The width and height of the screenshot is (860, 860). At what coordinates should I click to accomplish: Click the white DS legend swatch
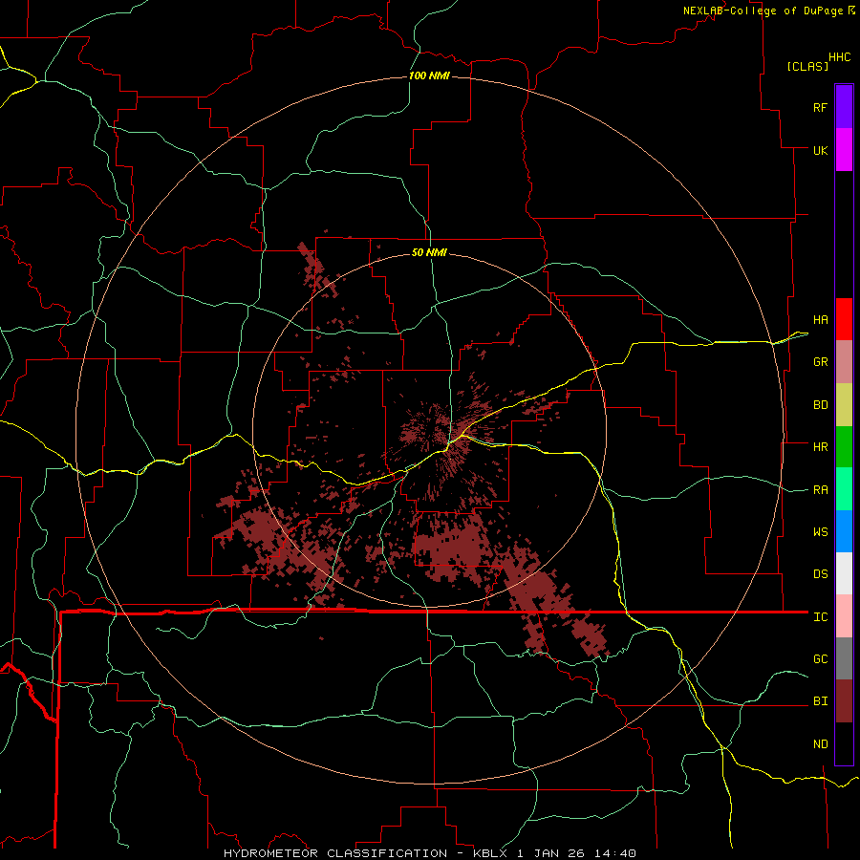pos(844,573)
